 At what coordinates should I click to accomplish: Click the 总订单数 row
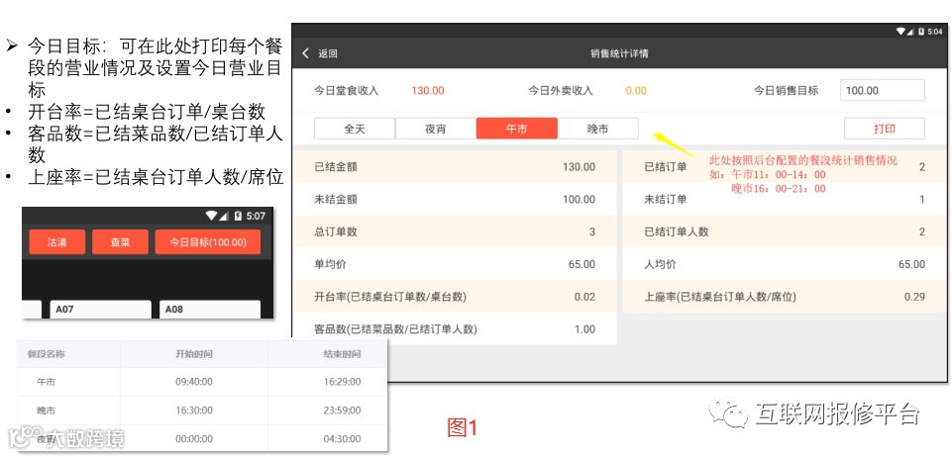(455, 231)
